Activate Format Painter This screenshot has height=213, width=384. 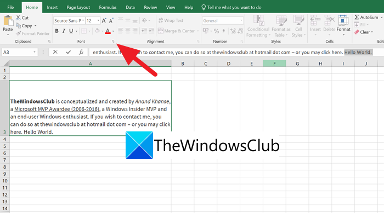pyautogui.click(x=33, y=33)
